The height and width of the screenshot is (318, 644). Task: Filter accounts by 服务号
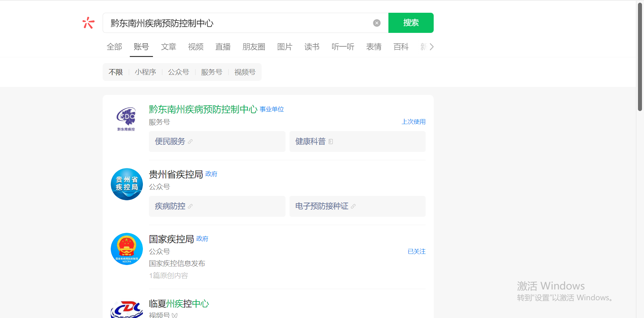click(x=212, y=72)
